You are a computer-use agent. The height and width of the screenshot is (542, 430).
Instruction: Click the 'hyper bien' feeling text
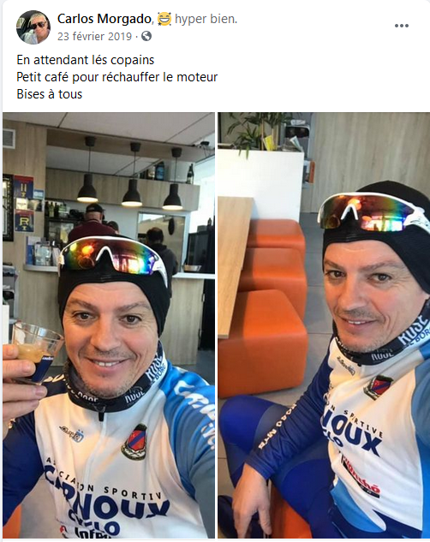click(x=206, y=19)
